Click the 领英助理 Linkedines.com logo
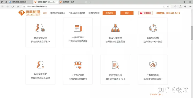Screen dimensions: 193x98 29,13
